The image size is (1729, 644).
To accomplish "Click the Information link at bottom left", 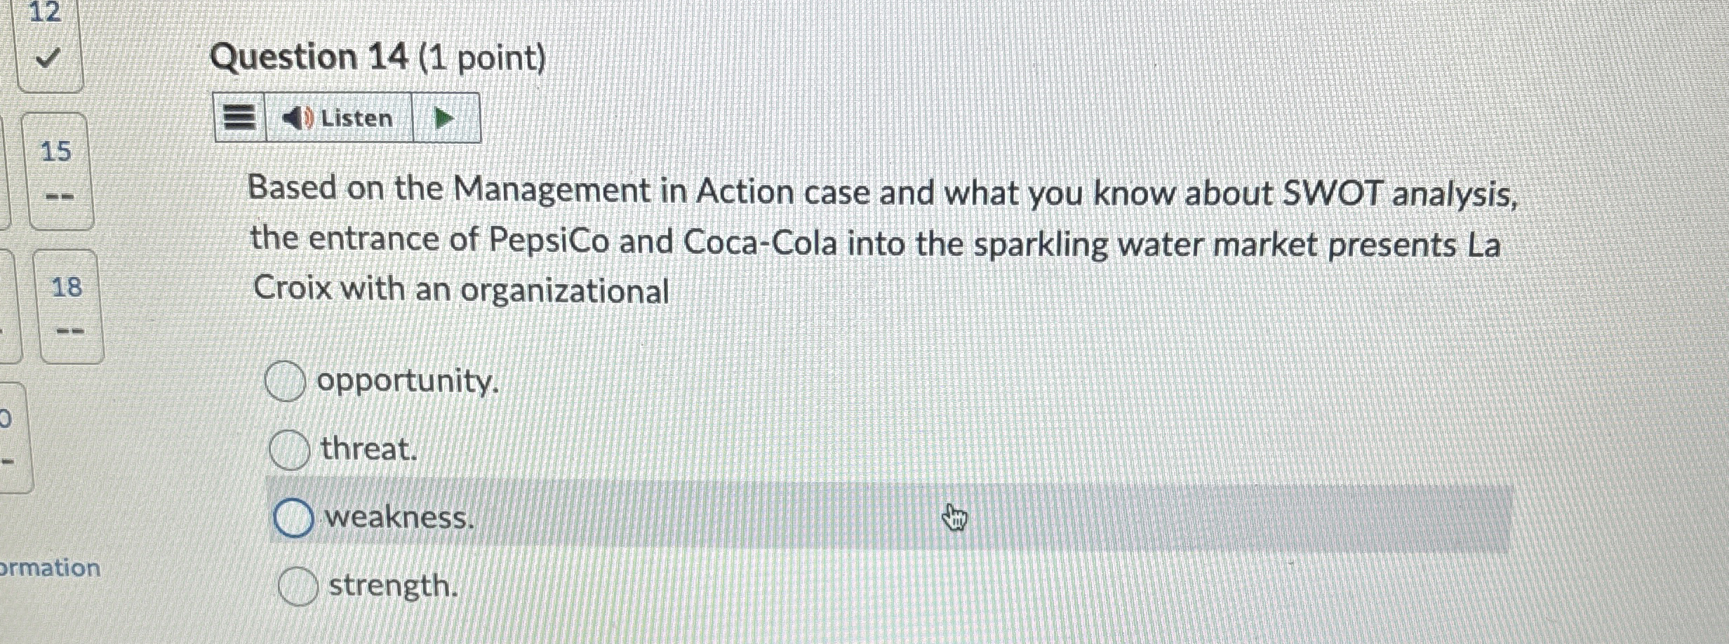I will [51, 568].
